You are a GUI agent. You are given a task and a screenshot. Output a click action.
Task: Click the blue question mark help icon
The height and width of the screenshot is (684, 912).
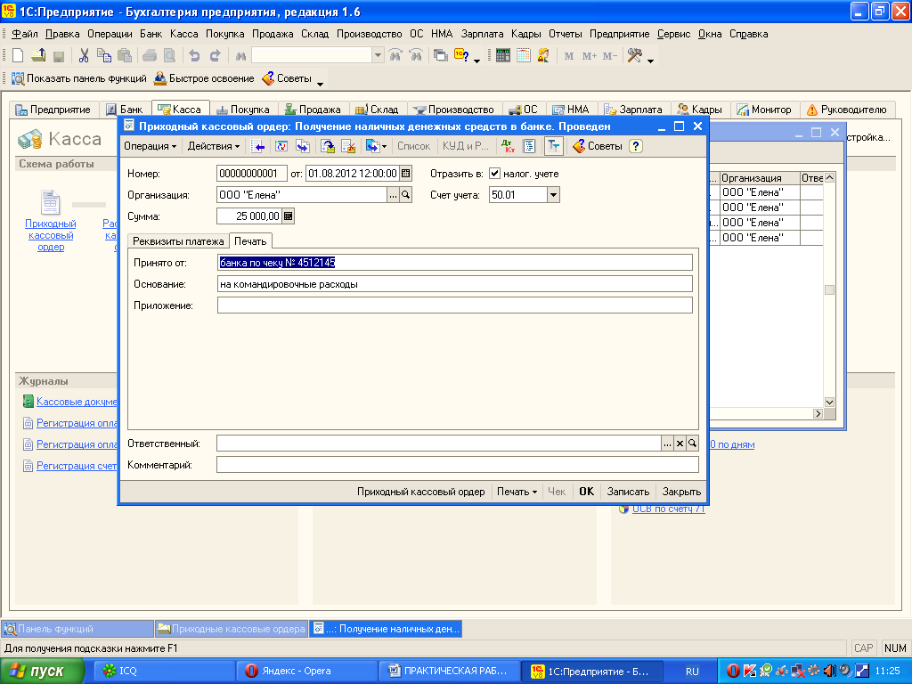[x=636, y=146]
